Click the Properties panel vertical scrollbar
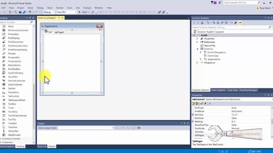 (x=272, y=122)
